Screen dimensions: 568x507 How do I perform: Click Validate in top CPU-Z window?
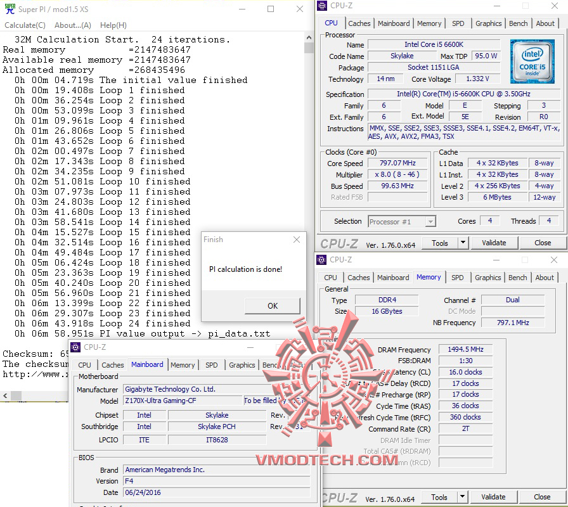pyautogui.click(x=494, y=243)
